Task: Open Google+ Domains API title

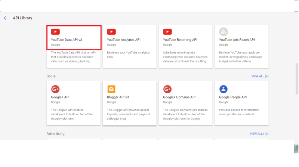Action: click(179, 97)
